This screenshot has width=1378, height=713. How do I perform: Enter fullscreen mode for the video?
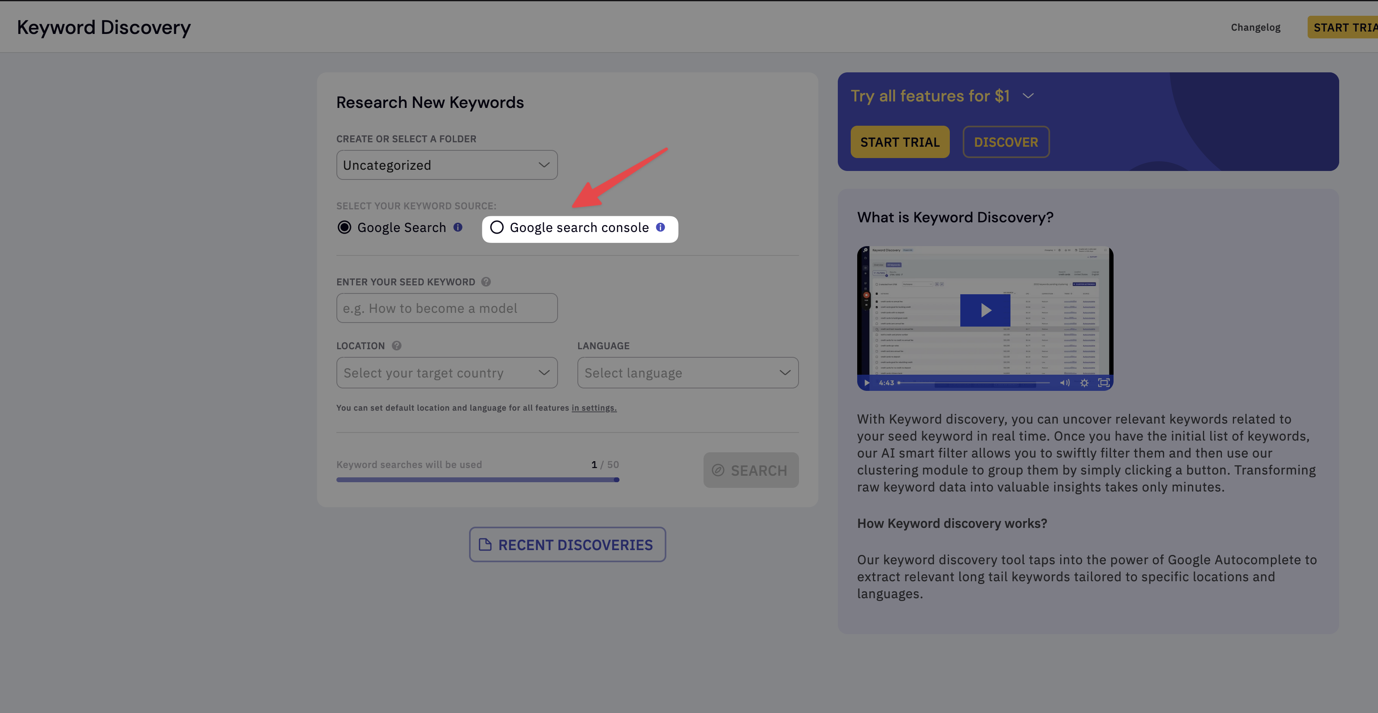(1103, 383)
